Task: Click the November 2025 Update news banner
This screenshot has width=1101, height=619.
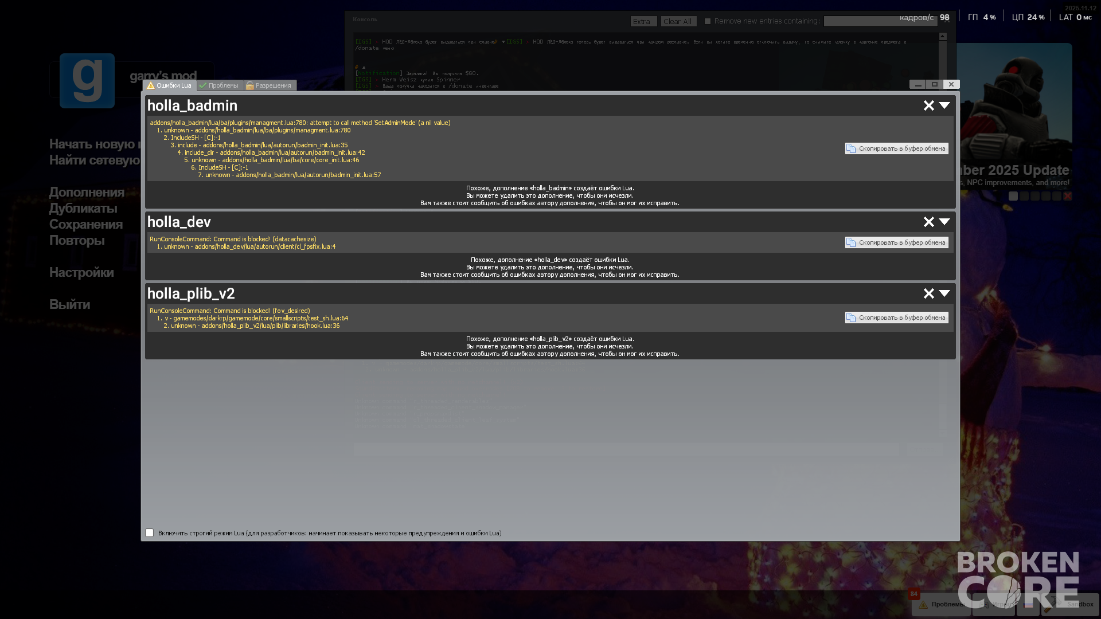Action: click(x=1014, y=116)
